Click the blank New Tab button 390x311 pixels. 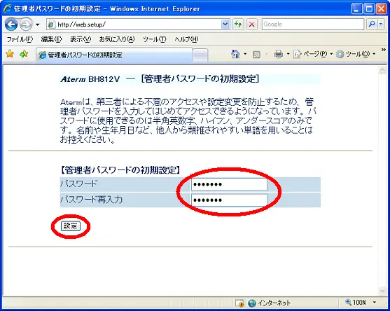(200, 55)
